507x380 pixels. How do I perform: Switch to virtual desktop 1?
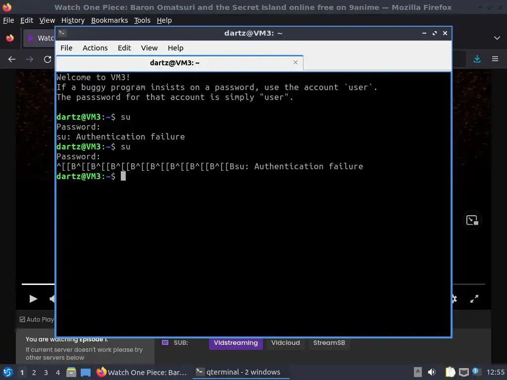point(22,372)
